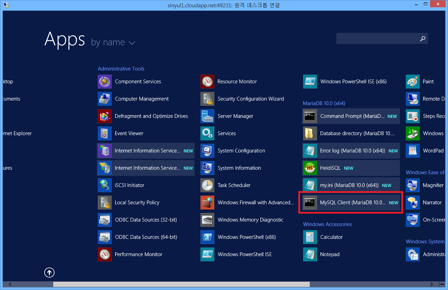Viewport: 448px width, 290px height.
Task: Open Local Security Policy icon
Action: point(105,203)
